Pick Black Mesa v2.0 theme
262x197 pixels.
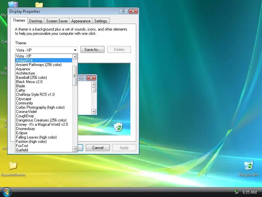(44, 81)
